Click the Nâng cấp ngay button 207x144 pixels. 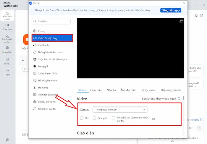(x=170, y=10)
